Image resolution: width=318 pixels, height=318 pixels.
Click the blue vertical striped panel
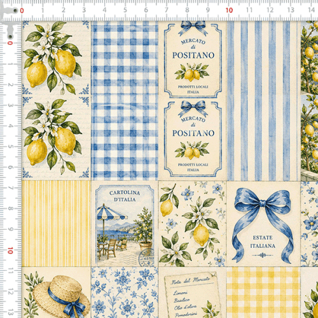(263, 100)
